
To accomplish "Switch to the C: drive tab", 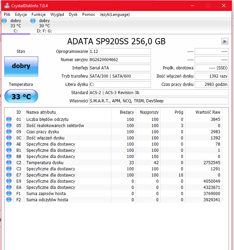I will pyautogui.click(x=16, y=26).
